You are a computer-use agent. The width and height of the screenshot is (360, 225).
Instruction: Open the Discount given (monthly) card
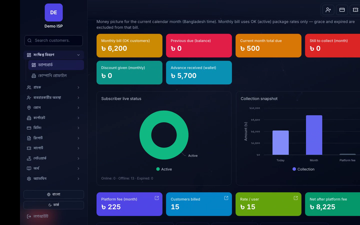click(129, 73)
